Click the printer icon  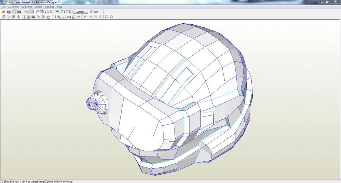[x=79, y=17]
